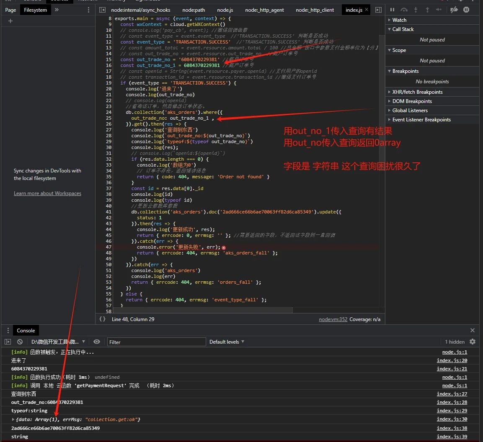Expand the logged data Array(1) object
This screenshot has height=442, width=483.
(13, 419)
